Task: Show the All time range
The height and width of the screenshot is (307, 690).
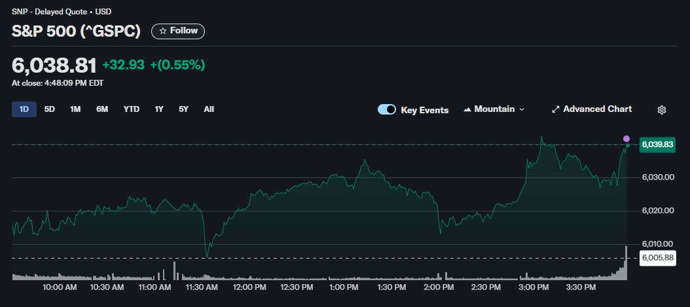Action: 209,109
